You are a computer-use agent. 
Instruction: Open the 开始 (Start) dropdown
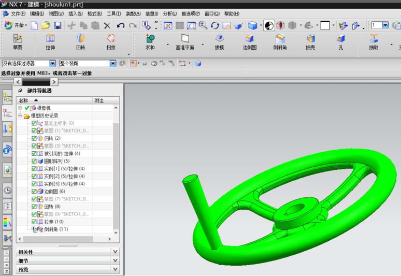tap(16, 25)
